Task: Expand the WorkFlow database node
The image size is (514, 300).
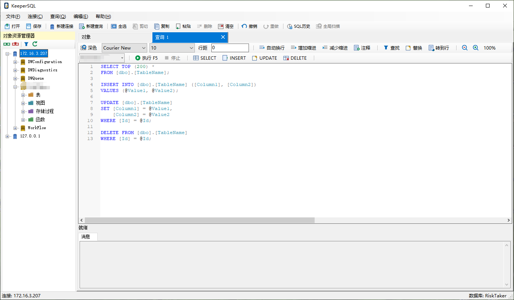Action: point(15,128)
